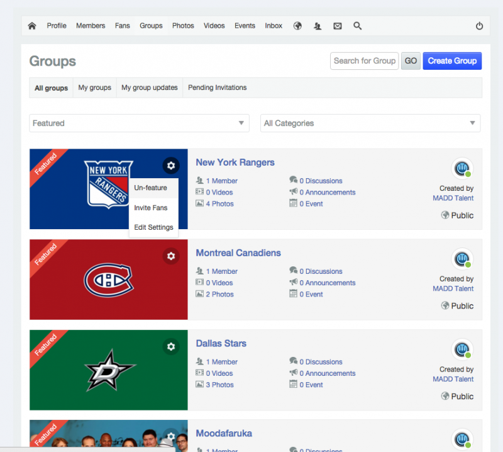Screen dimensions: 503x452
Task: Open 0 Event of Dallas Stars
Action: click(311, 385)
